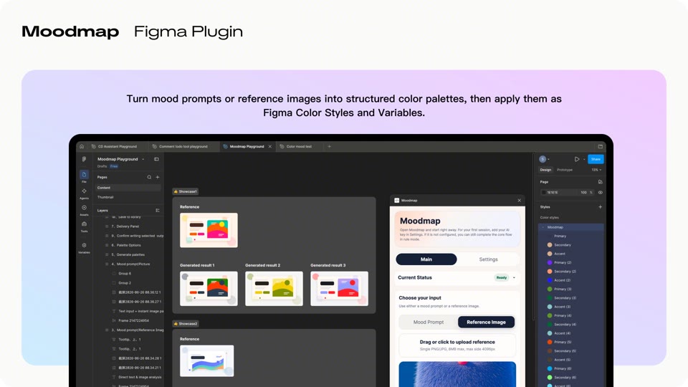Select the Generated result 1 thumbnail
The image size is (688, 387).
click(209, 288)
